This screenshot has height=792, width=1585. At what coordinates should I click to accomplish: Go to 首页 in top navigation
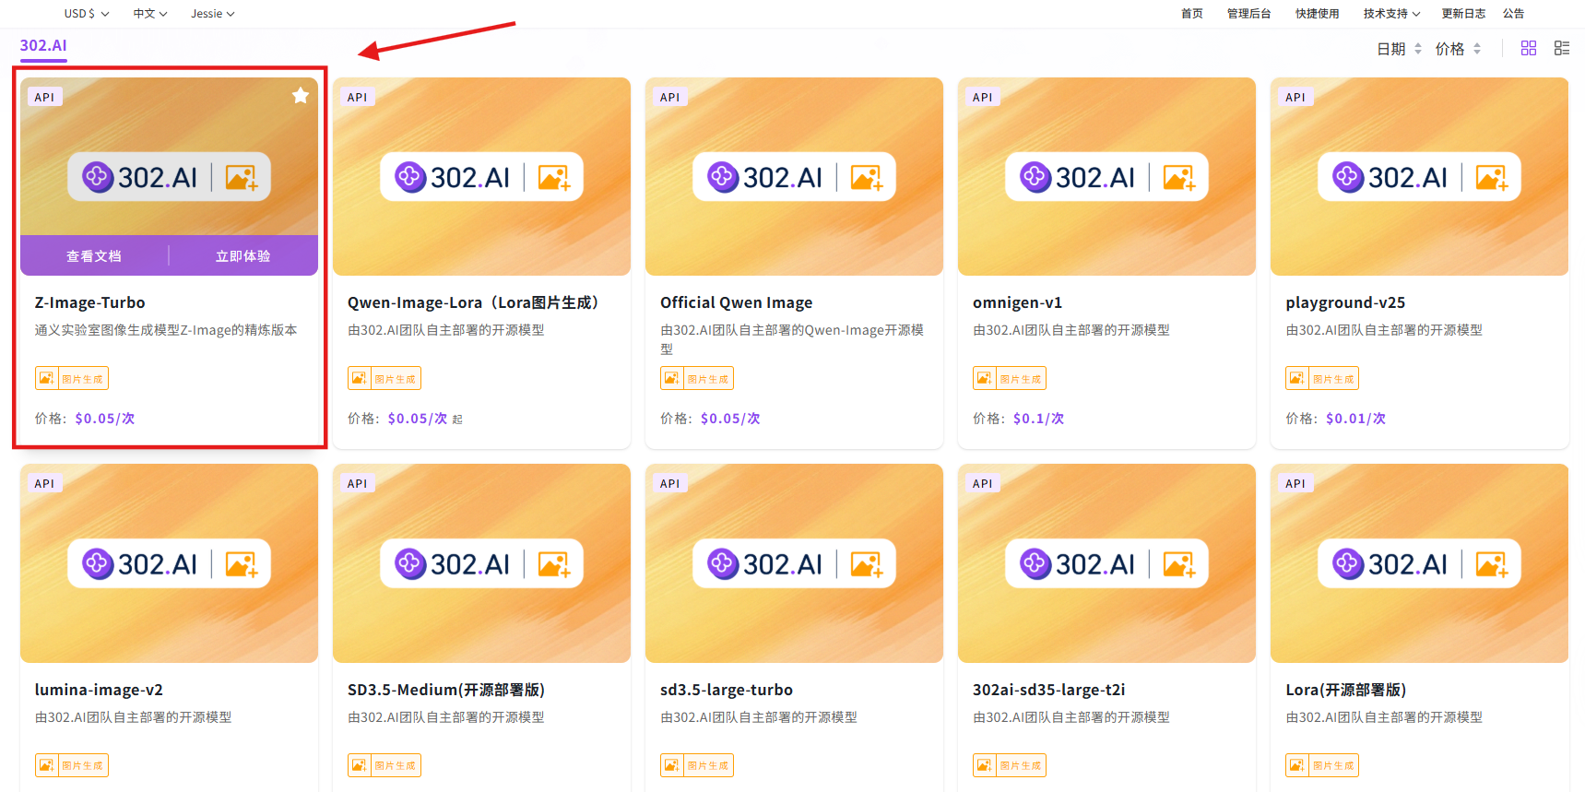tap(1192, 14)
